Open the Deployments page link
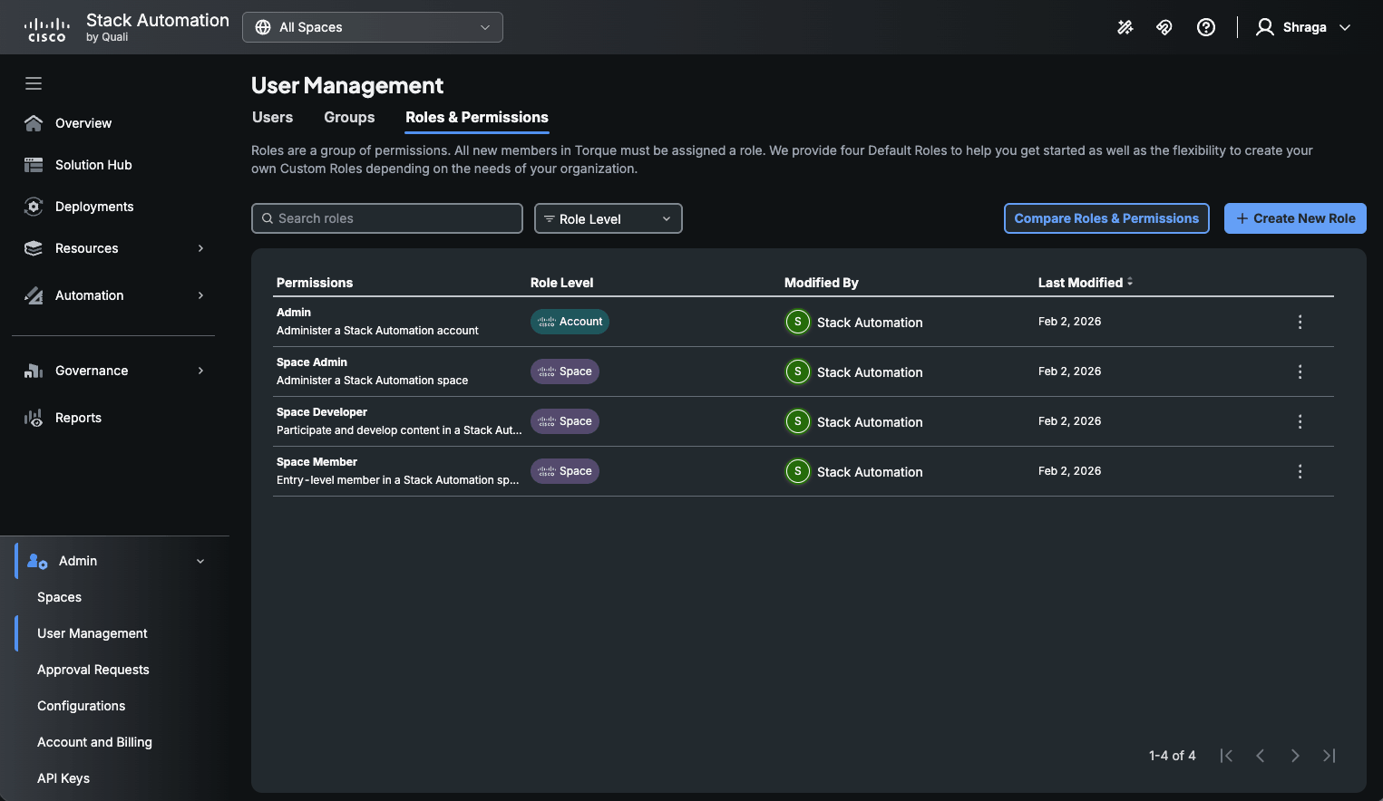Viewport: 1383px width, 801px height. [x=94, y=207]
